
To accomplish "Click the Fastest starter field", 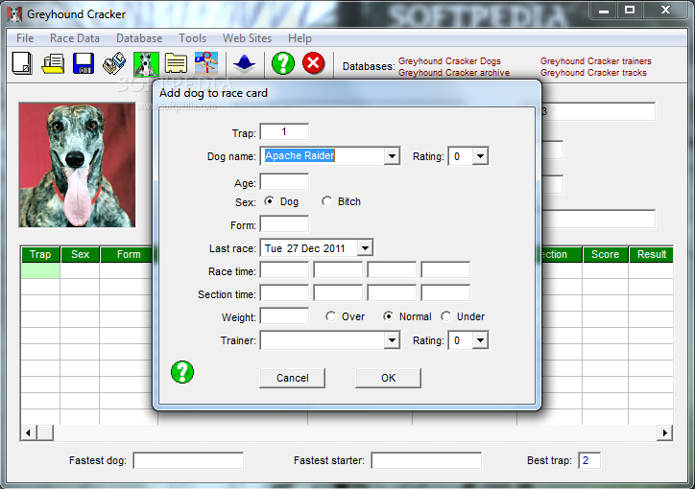I will [x=426, y=460].
